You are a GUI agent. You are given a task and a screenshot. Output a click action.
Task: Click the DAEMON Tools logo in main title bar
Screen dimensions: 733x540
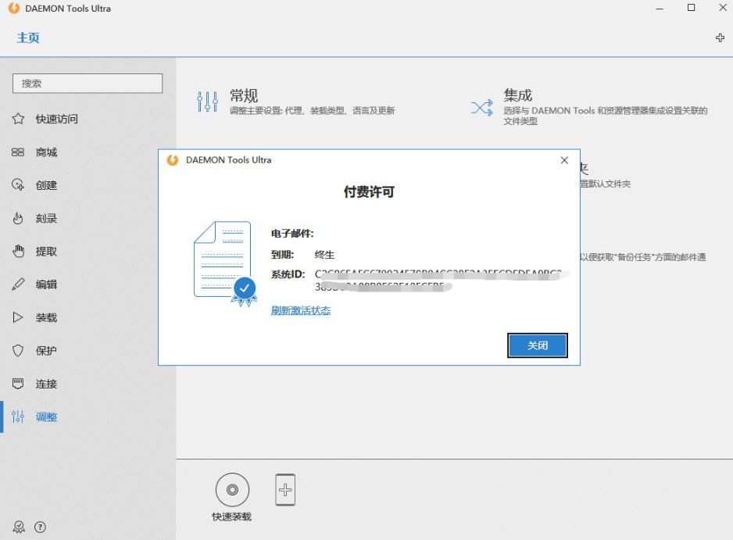(x=14, y=8)
